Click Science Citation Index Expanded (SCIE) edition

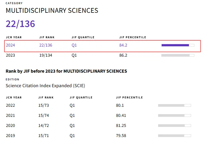pyautogui.click(x=45, y=86)
